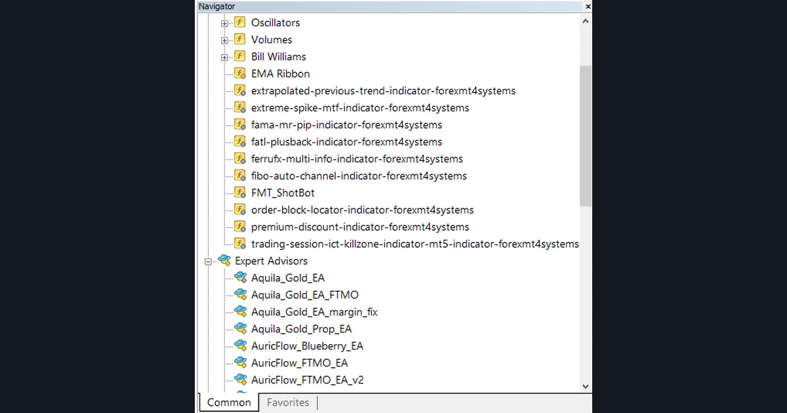The width and height of the screenshot is (787, 413).
Task: Click the Oscillators folder icon
Action: pyautogui.click(x=241, y=22)
